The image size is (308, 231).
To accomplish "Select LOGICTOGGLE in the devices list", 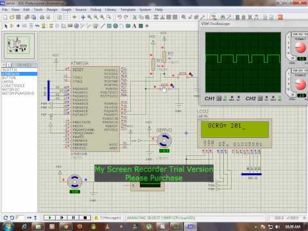I will pyautogui.click(x=13, y=85).
